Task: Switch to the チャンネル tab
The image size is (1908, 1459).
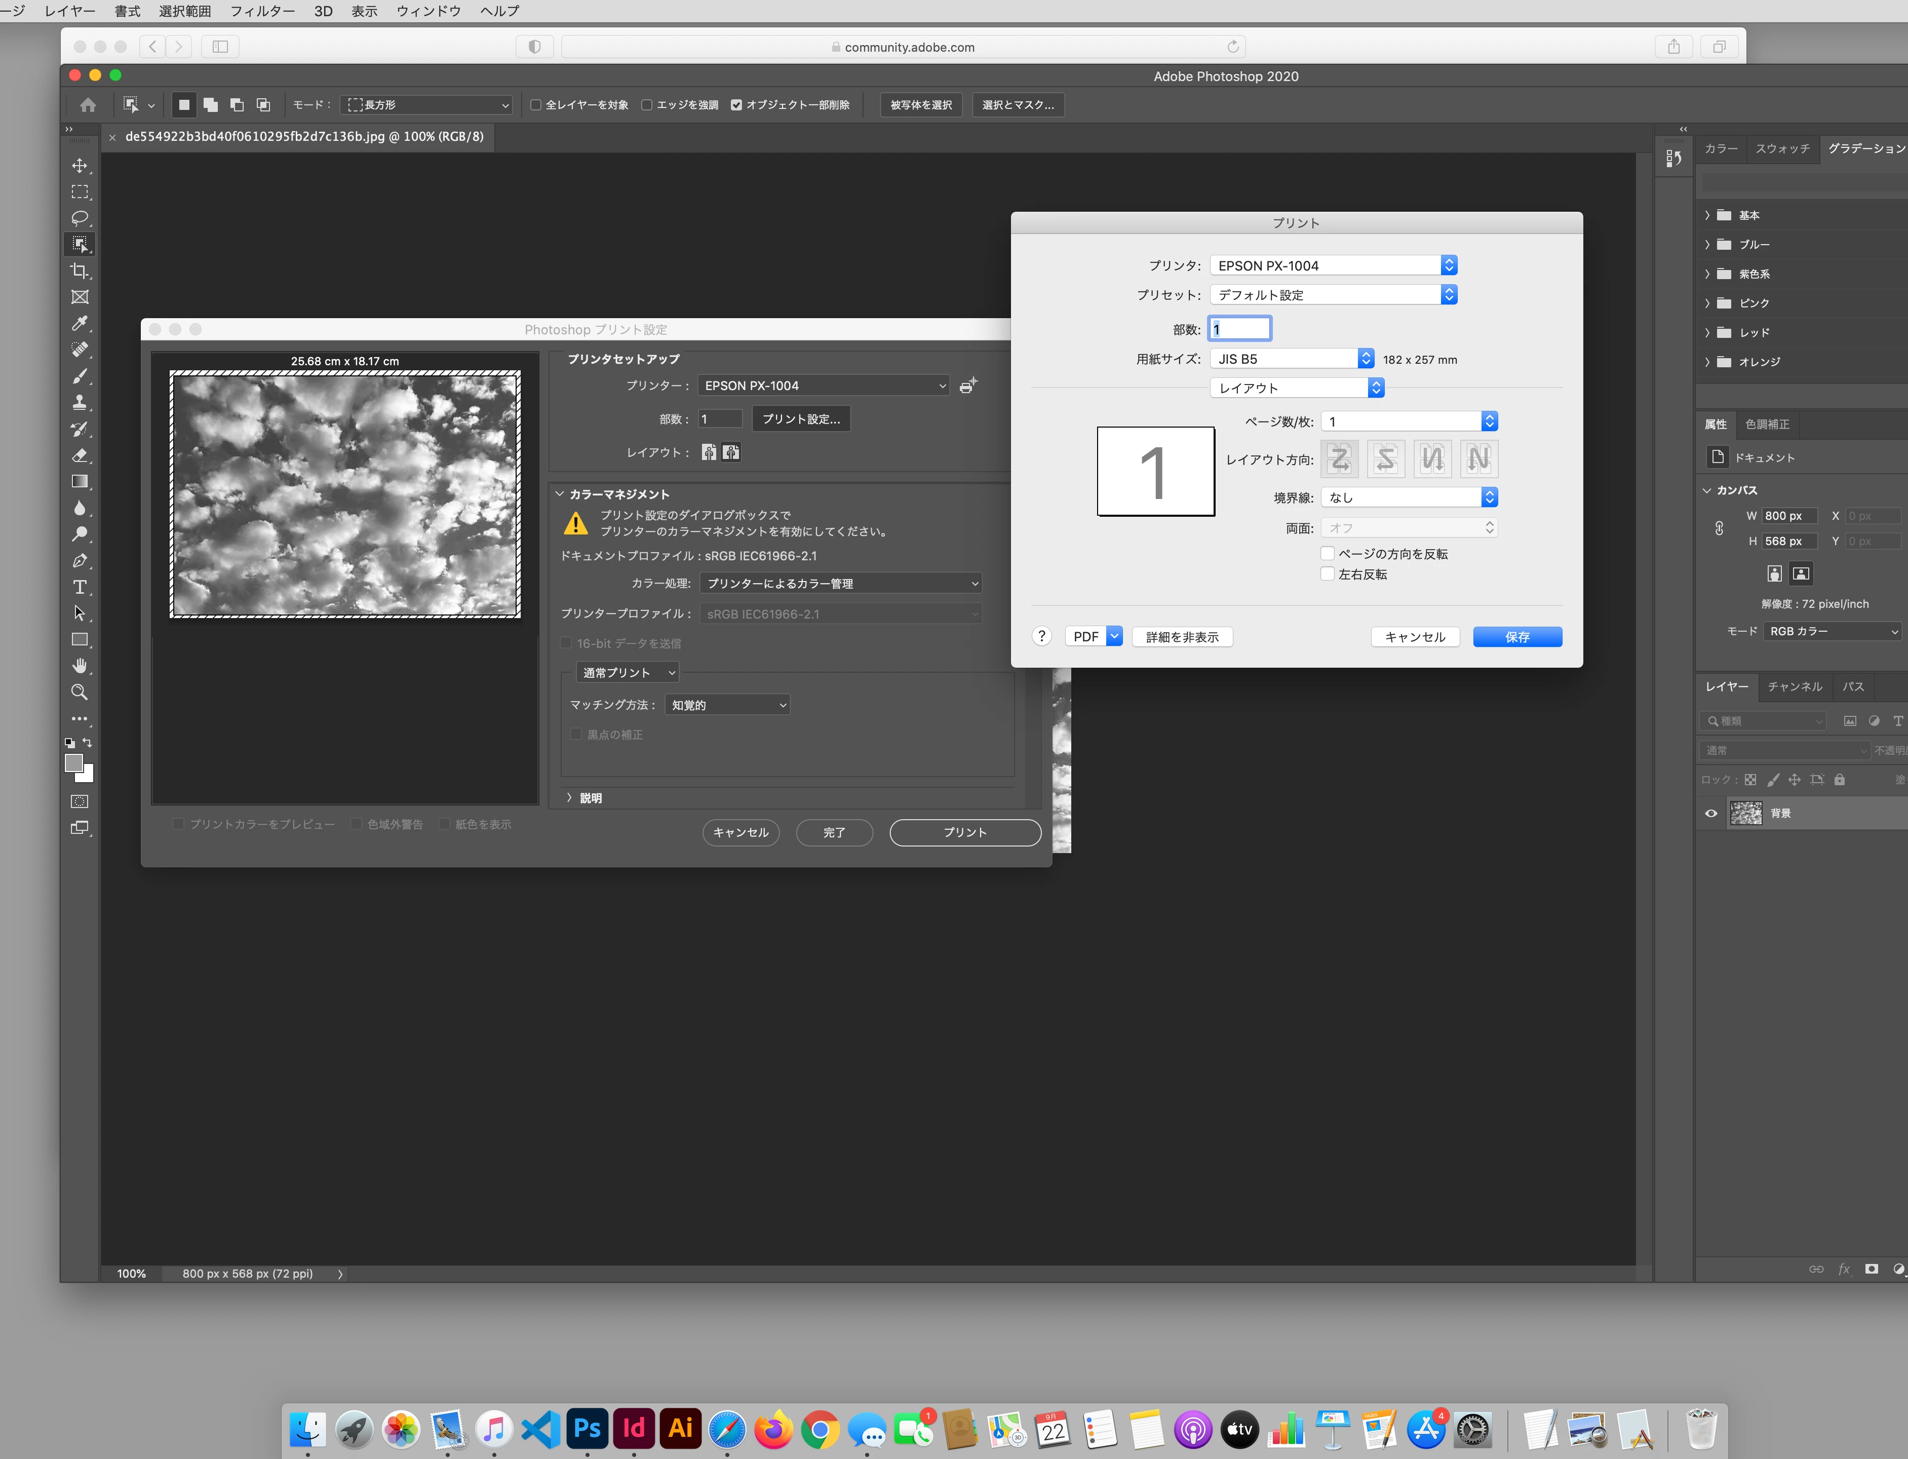Action: click(x=1794, y=686)
